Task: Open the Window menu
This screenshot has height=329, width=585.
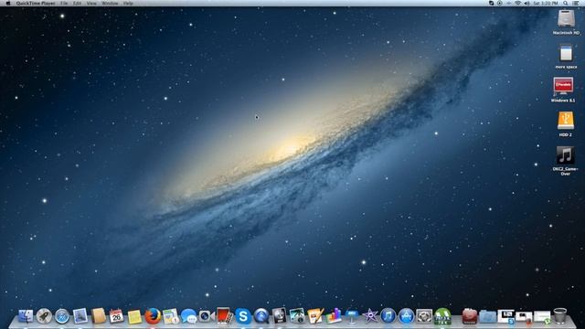Action: (x=110, y=3)
